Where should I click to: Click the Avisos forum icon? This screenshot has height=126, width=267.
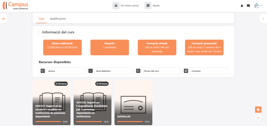point(43,71)
